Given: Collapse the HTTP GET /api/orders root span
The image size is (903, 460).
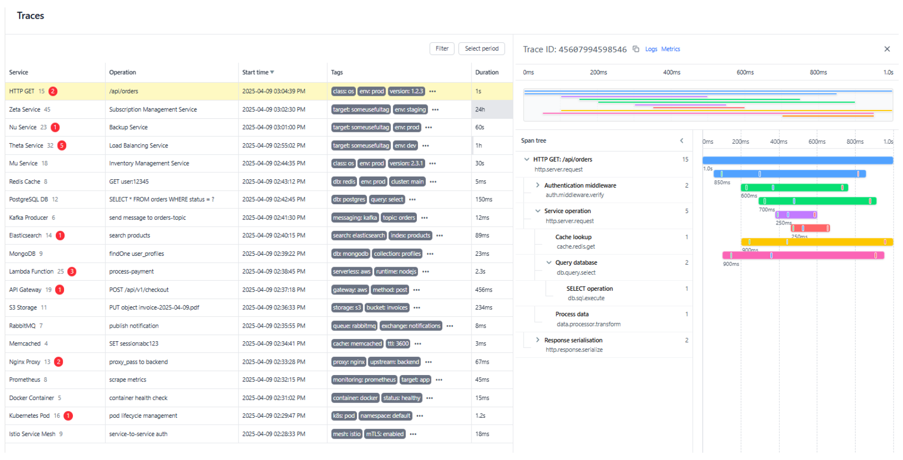Looking at the screenshot, I should coord(526,159).
